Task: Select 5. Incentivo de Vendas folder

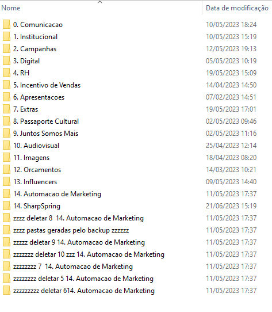Action: [x=47, y=85]
